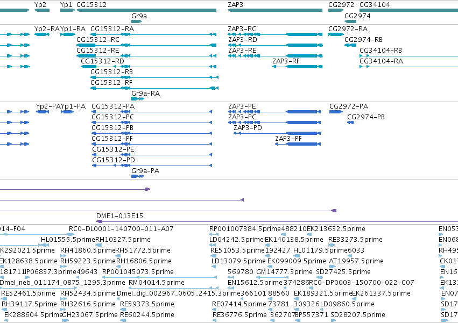
Task: Open transcript 'Yp1-RA'
Action: 73,29
